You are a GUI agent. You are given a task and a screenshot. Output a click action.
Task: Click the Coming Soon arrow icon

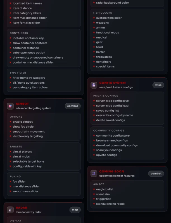point(94,173)
